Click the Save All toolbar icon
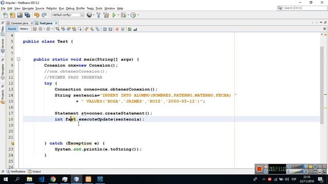Screen dimensions: 328x184 pos(27,15)
